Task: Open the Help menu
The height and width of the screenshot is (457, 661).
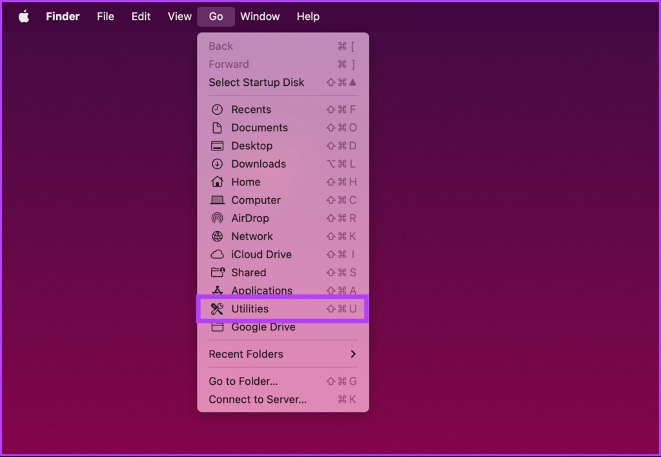Action: (308, 16)
